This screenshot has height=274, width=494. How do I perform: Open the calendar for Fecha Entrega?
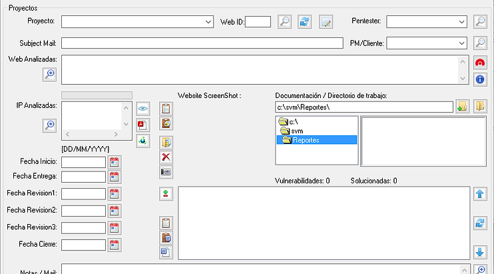115,177
